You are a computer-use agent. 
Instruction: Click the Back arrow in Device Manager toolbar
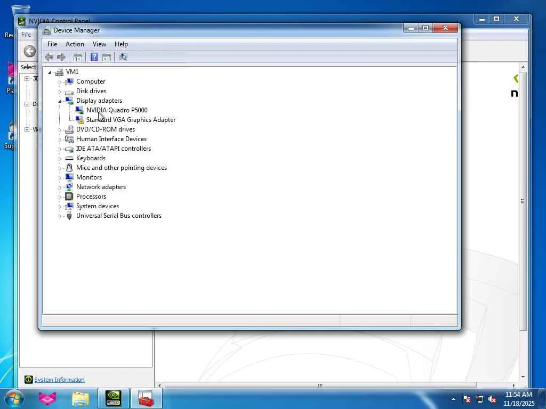point(49,58)
